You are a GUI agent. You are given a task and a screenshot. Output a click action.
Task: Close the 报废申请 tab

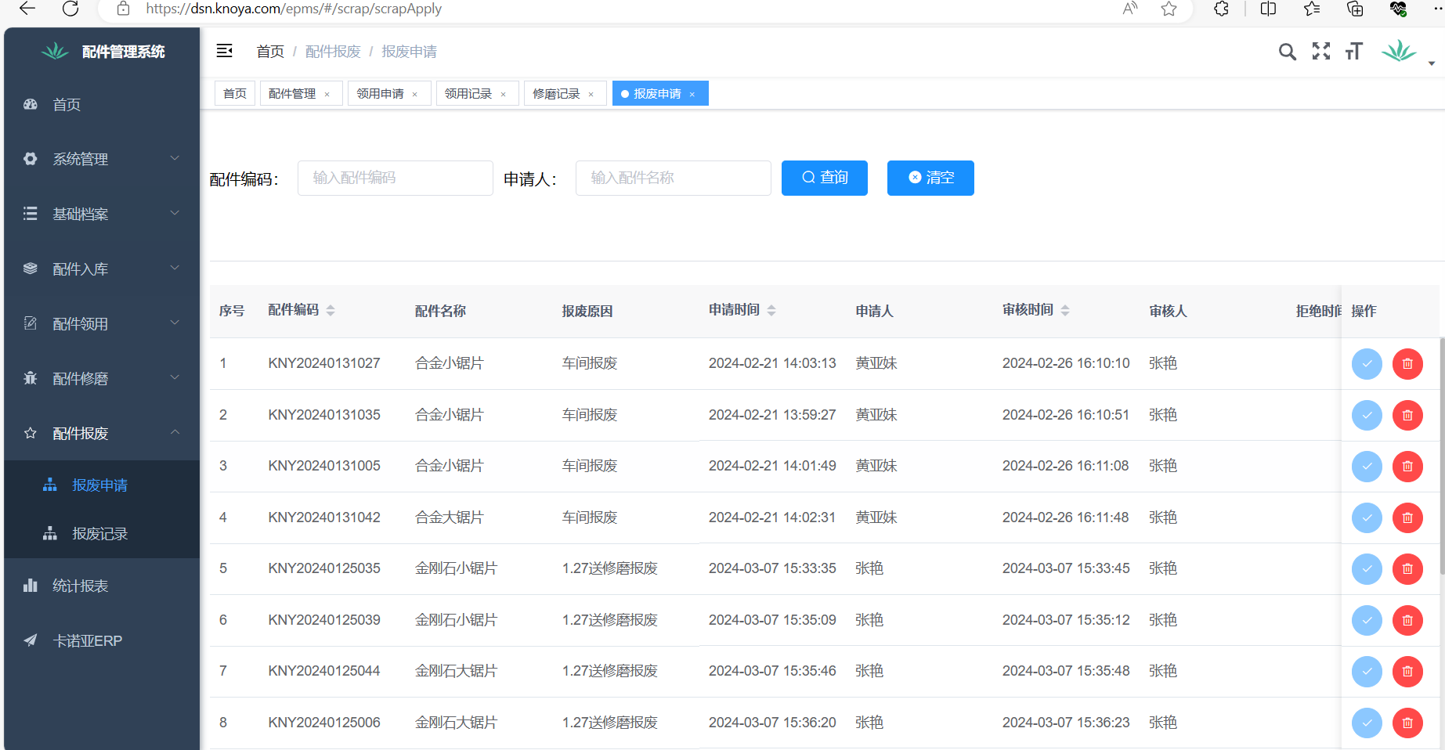692,95
